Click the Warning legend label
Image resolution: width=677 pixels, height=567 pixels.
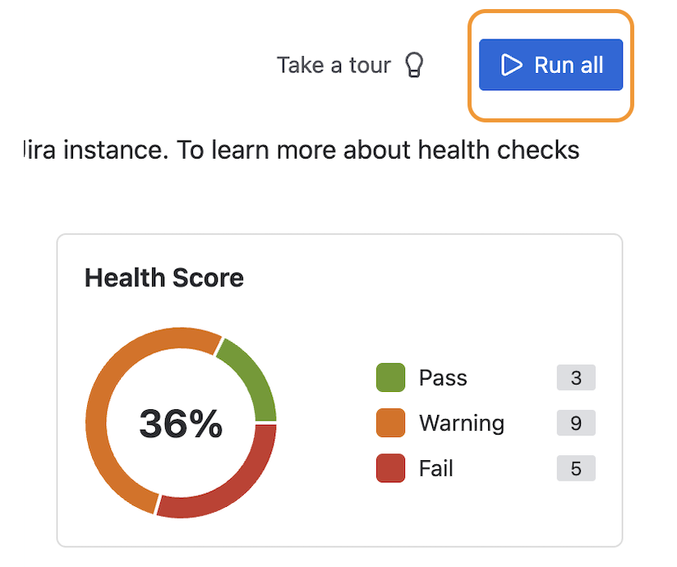tap(462, 423)
